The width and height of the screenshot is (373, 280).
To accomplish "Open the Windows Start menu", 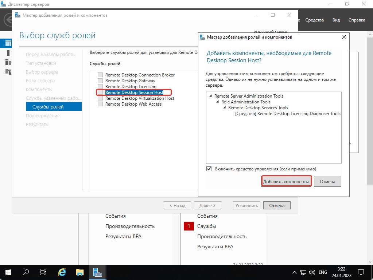I will pyautogui.click(x=8, y=272).
